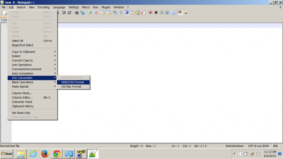
Task: Open the View menu
Action: [31, 7]
